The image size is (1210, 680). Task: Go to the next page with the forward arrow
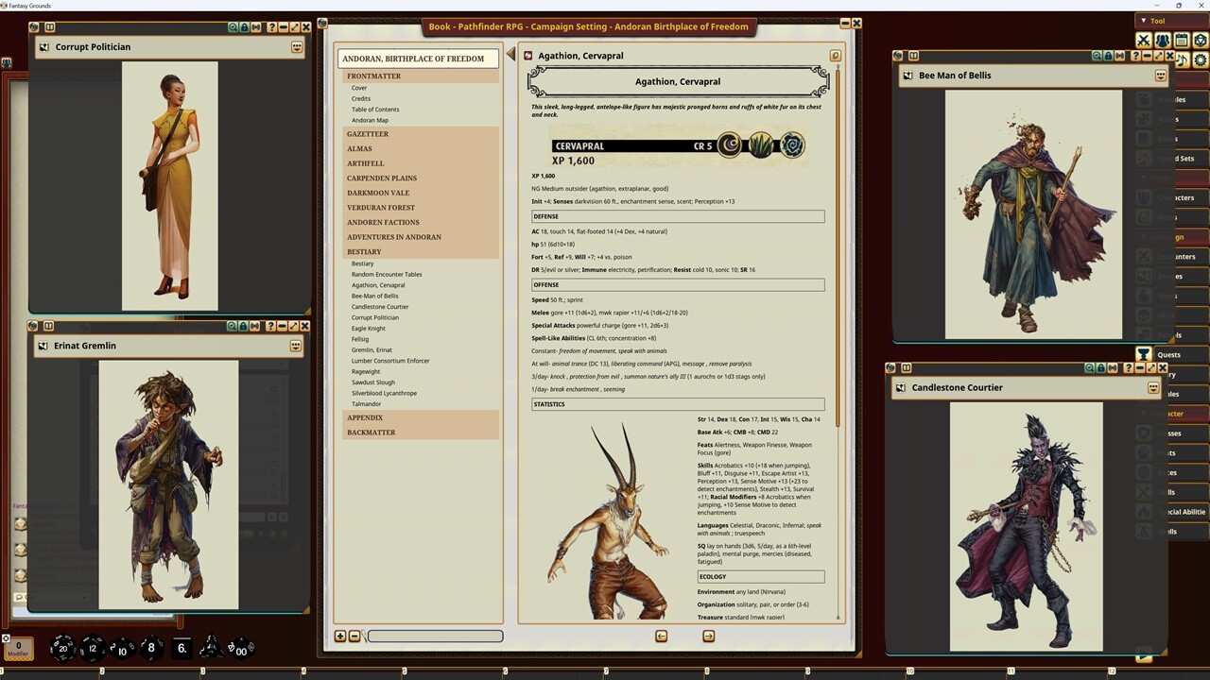[x=707, y=636]
